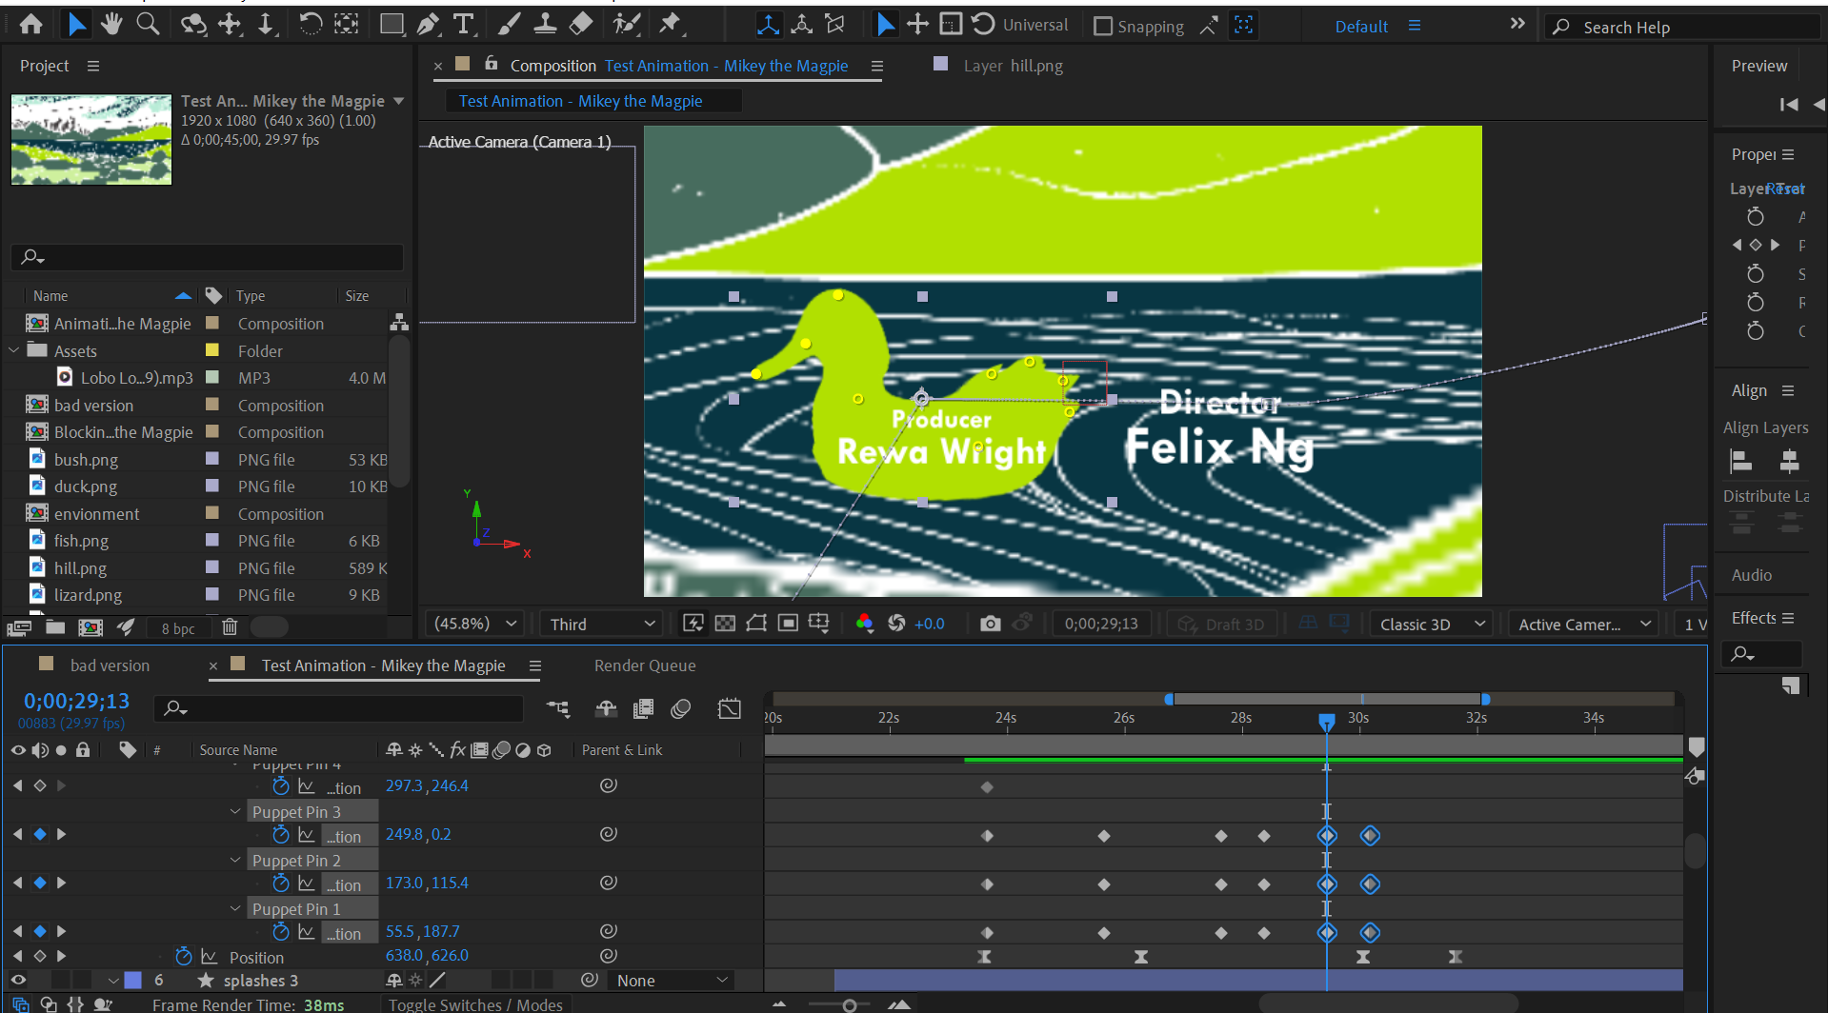The height and width of the screenshot is (1013, 1828).
Task: Click the Default workspace link
Action: point(1361,27)
